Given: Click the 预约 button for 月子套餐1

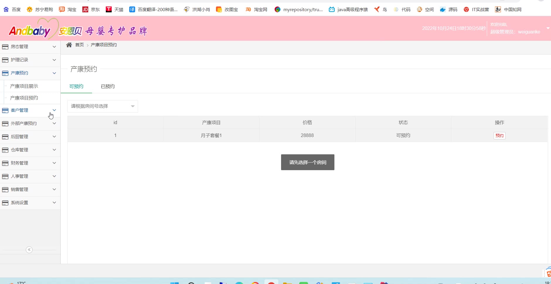Looking at the screenshot, I should (499, 136).
